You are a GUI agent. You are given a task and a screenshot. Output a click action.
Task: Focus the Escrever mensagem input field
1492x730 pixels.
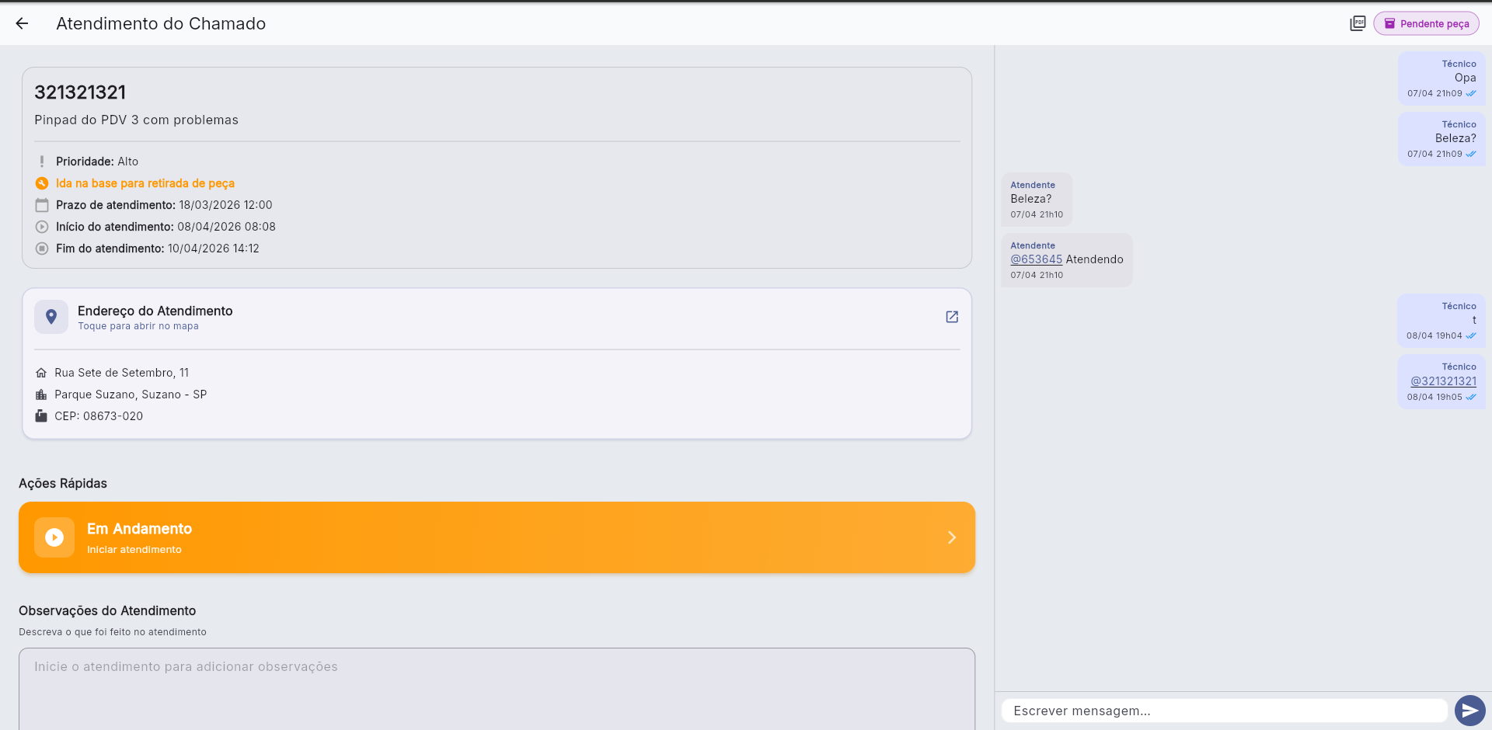[x=1224, y=711]
